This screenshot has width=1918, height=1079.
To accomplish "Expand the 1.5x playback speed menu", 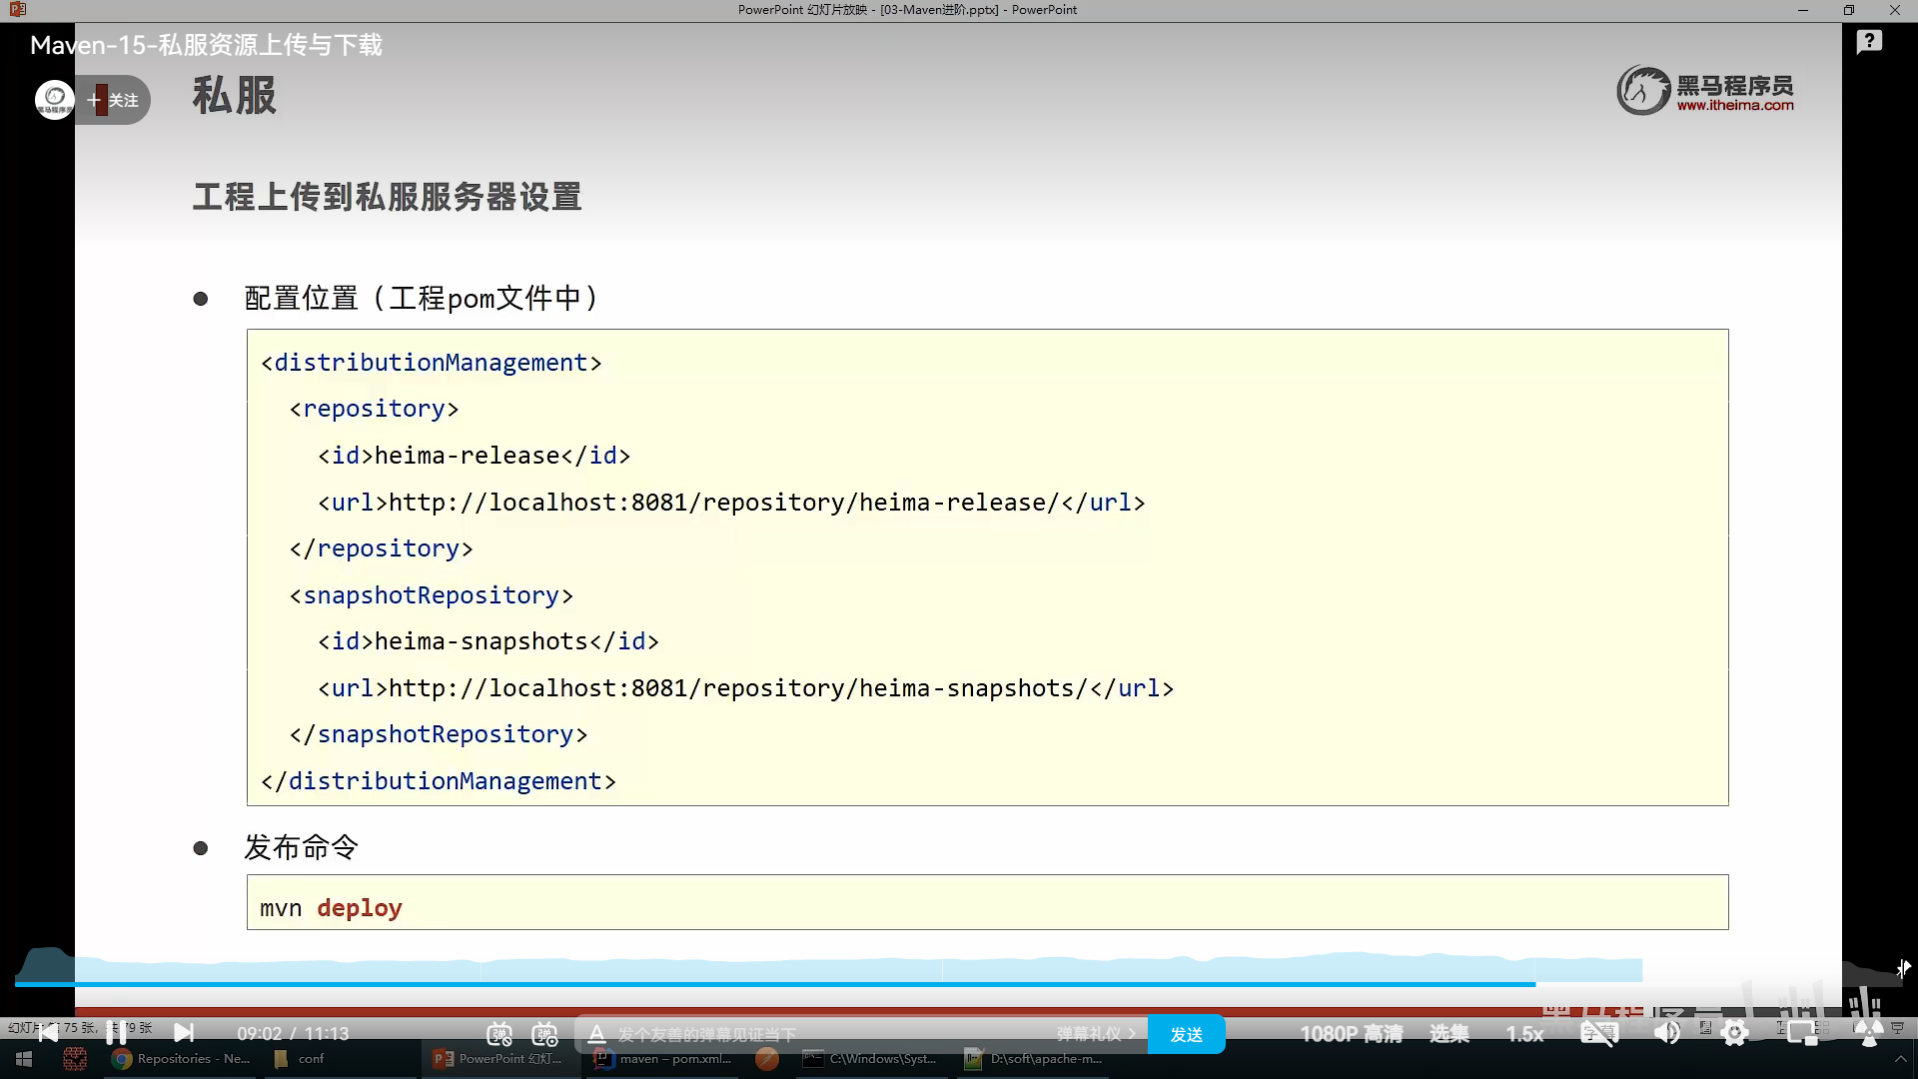I will click(1524, 1034).
